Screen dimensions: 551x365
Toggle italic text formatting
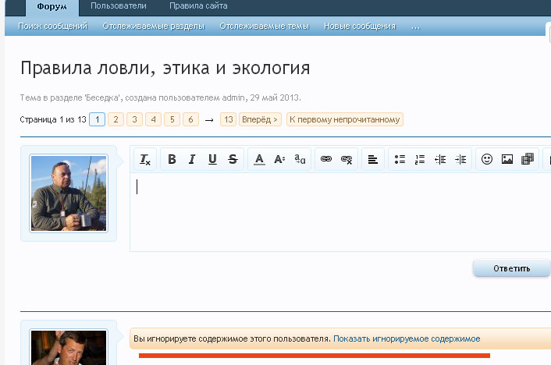tap(192, 159)
